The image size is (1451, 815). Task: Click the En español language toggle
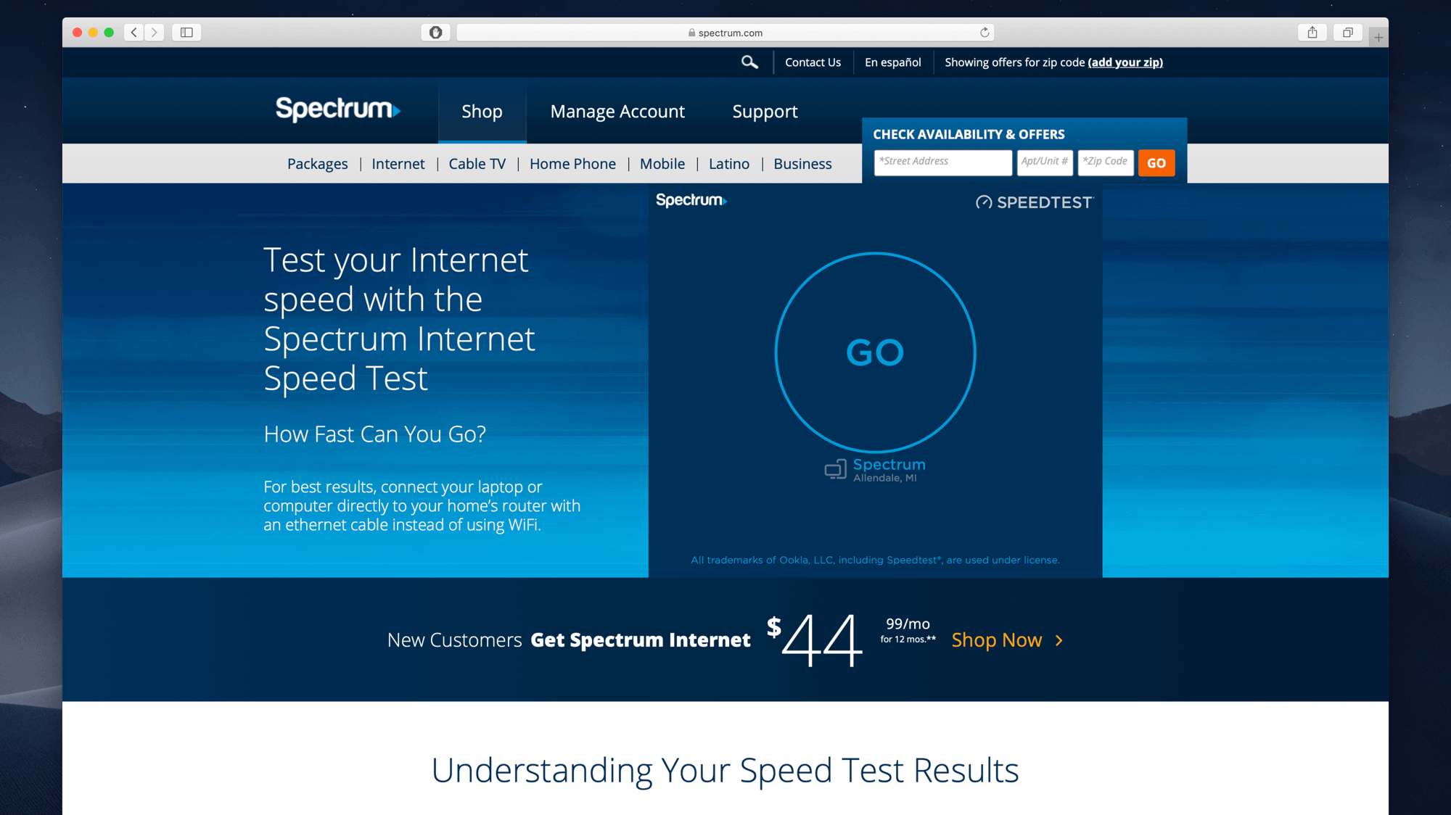click(x=892, y=62)
